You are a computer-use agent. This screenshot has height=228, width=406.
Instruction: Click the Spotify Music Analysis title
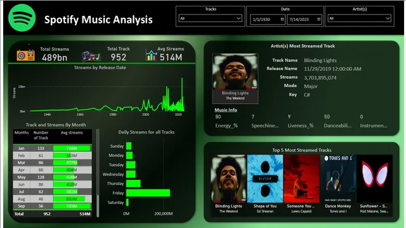coord(98,20)
